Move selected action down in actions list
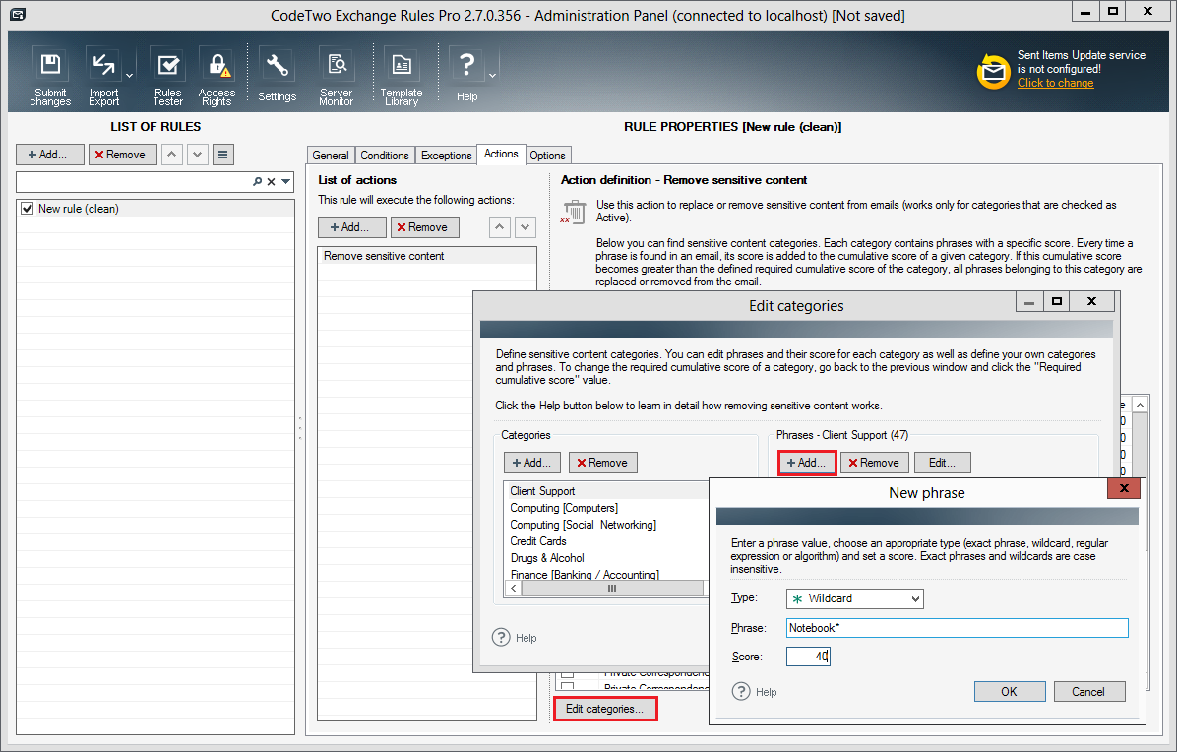The image size is (1177, 752). click(526, 226)
